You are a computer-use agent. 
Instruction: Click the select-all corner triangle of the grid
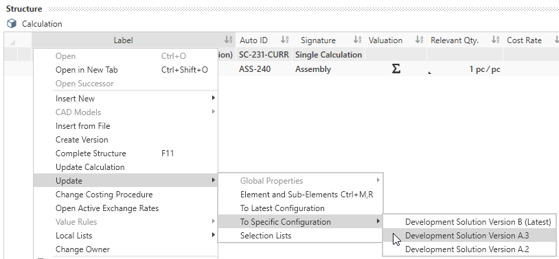tap(12, 42)
